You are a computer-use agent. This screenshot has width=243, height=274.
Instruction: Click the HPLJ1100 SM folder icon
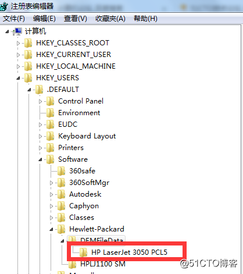coord(73,264)
